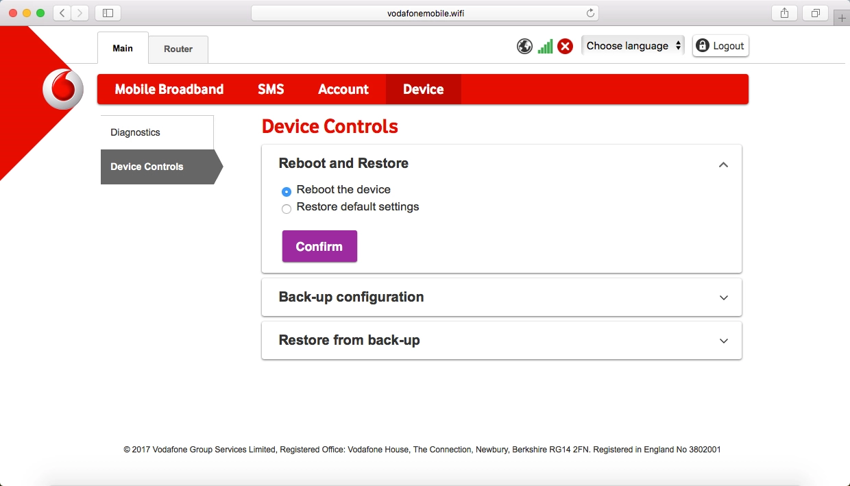The height and width of the screenshot is (486, 850).
Task: Expand the Restore from back-up section
Action: point(723,341)
